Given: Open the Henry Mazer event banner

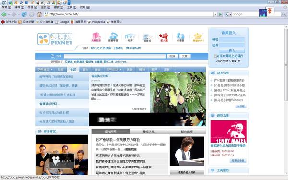Looking at the screenshot, I should (x=228, y=132).
